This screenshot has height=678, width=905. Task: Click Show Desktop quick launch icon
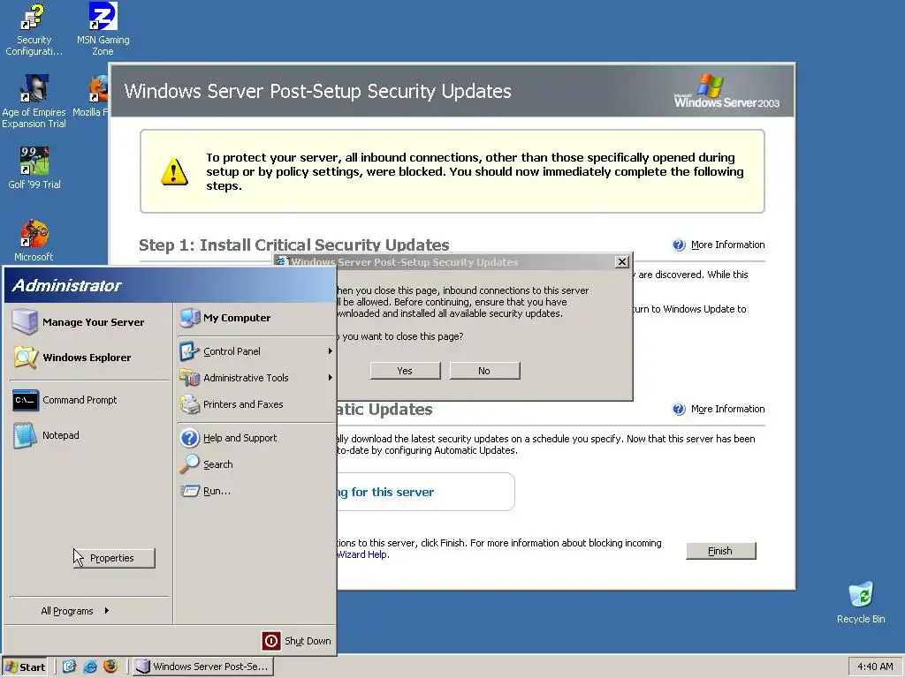click(69, 667)
